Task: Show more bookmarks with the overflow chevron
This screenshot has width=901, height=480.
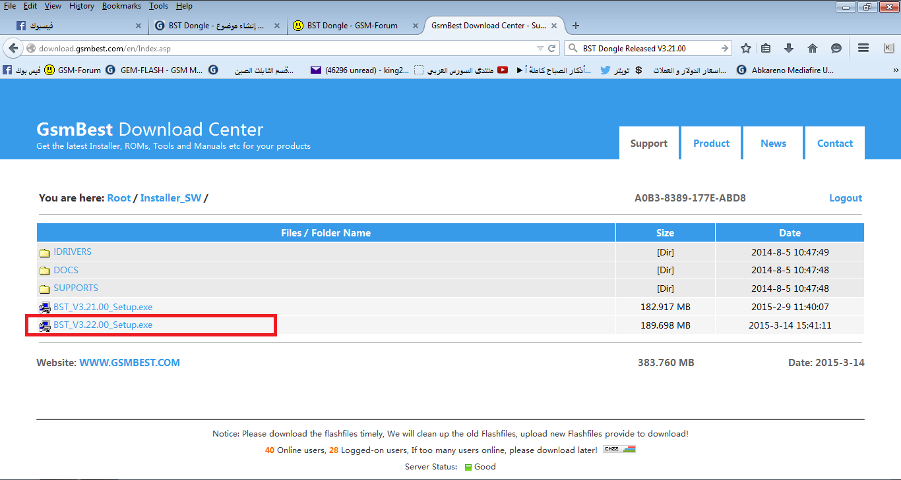Action: [x=895, y=70]
